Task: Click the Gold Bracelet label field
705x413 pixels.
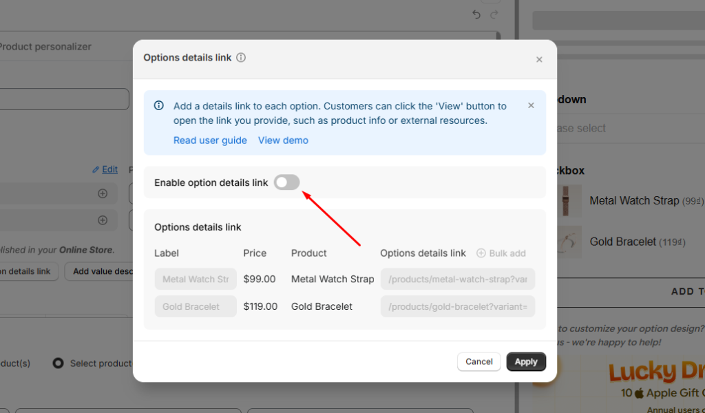Action: [x=196, y=306]
